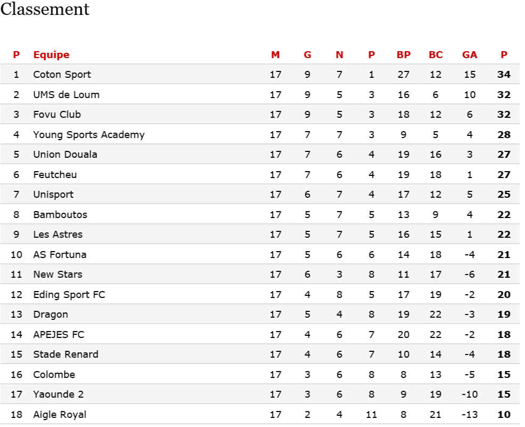Click Coton Sport's 34 points value

(x=504, y=75)
